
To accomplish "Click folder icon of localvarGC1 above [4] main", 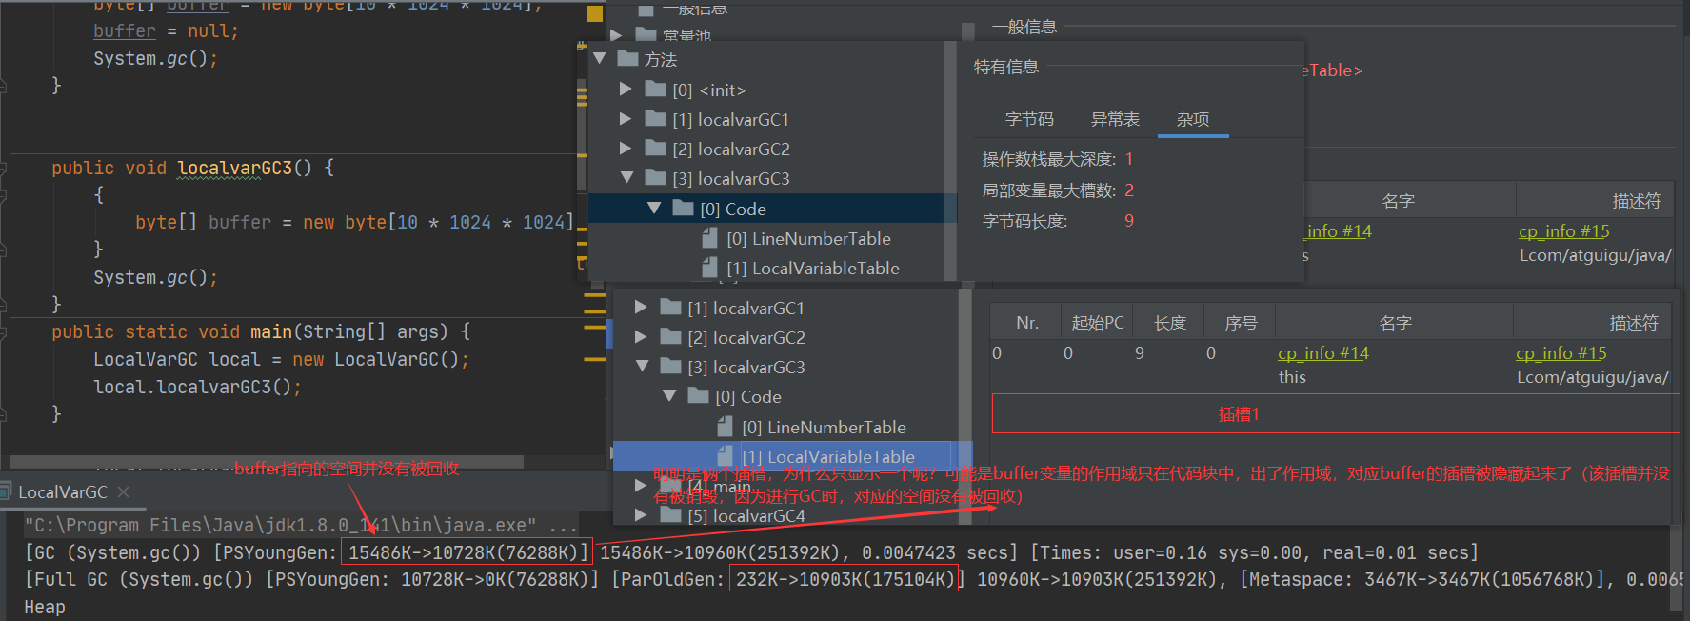I will 670,308.
